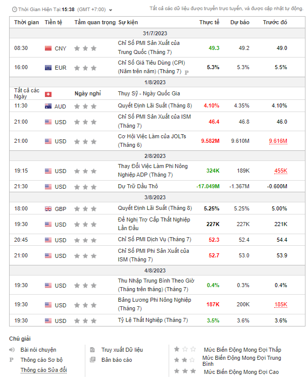The image size is (308, 383).
Task: Click the preliminary 'P' icon beside CPI event
Action: [x=186, y=72]
